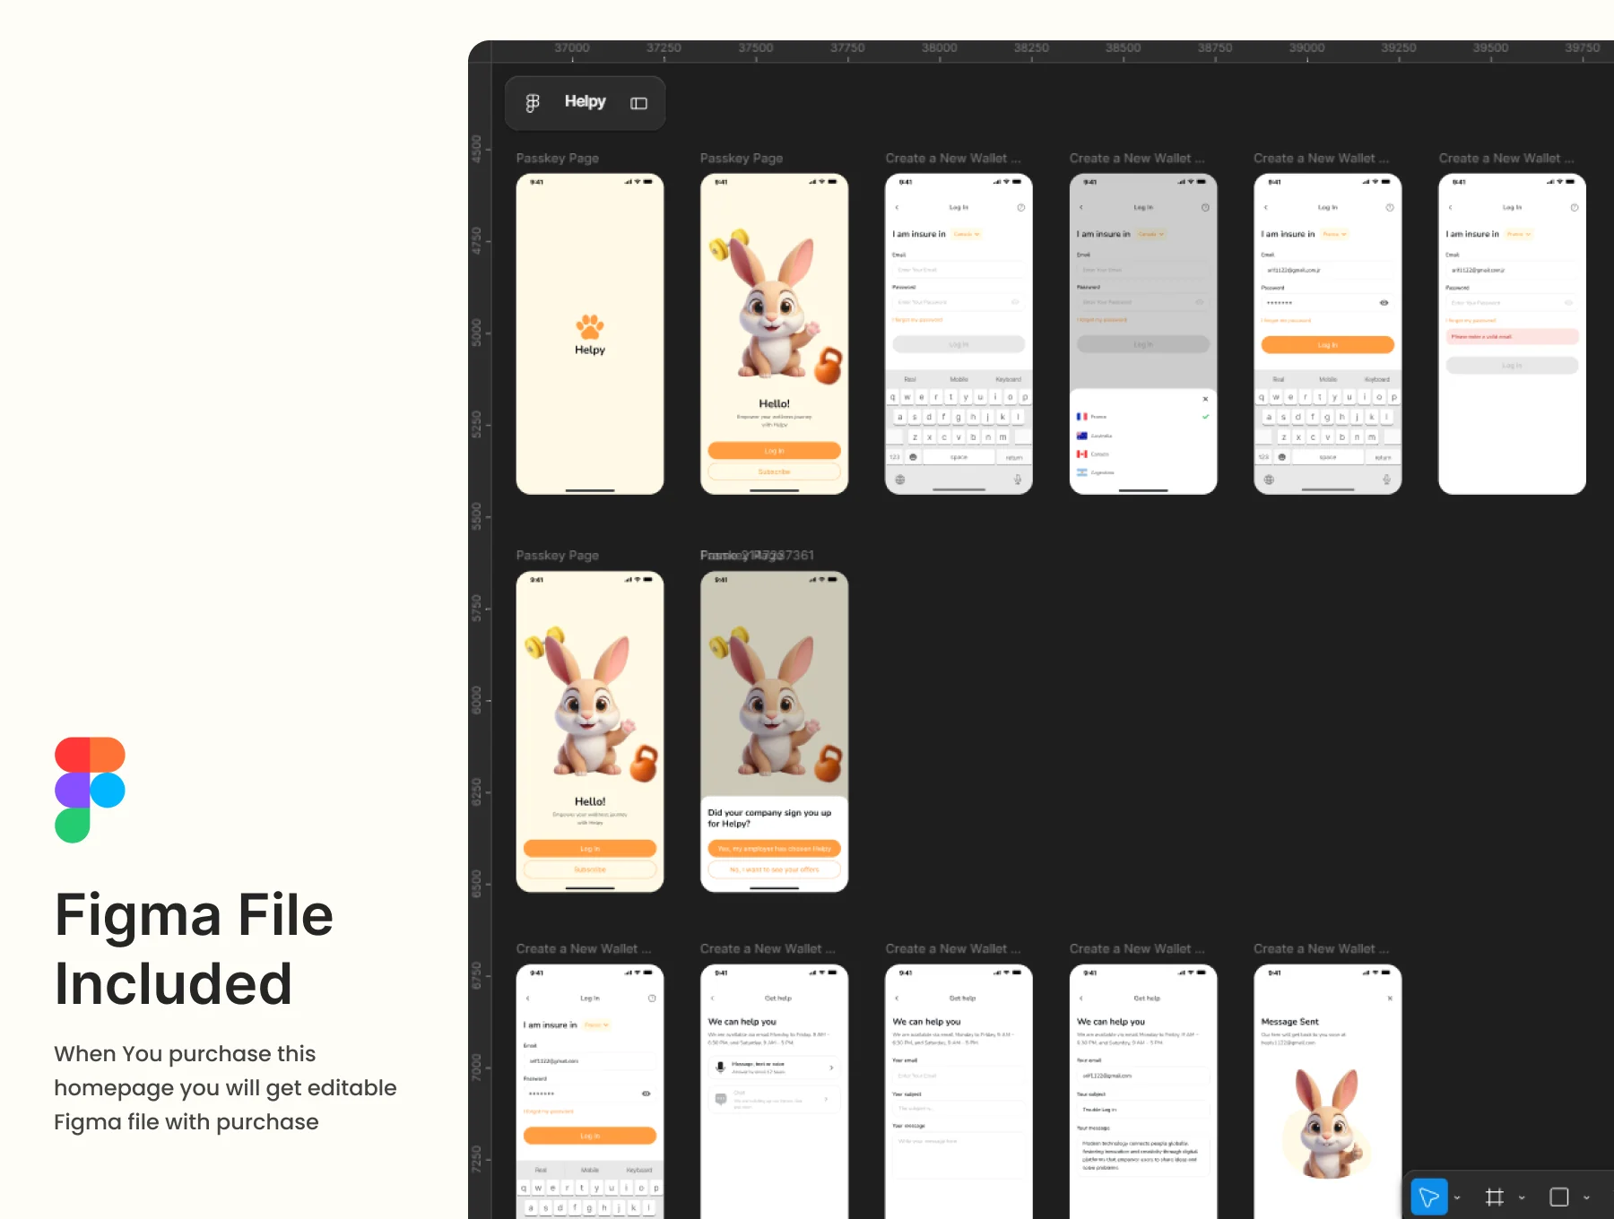
Task: Toggle the sidebar panel icon next to Helpy
Action: click(638, 103)
